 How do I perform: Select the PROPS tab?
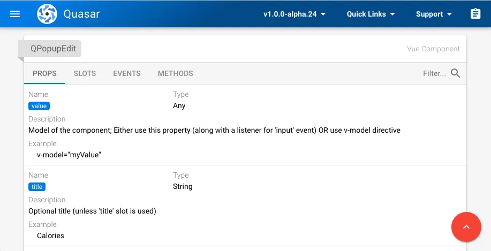(45, 73)
